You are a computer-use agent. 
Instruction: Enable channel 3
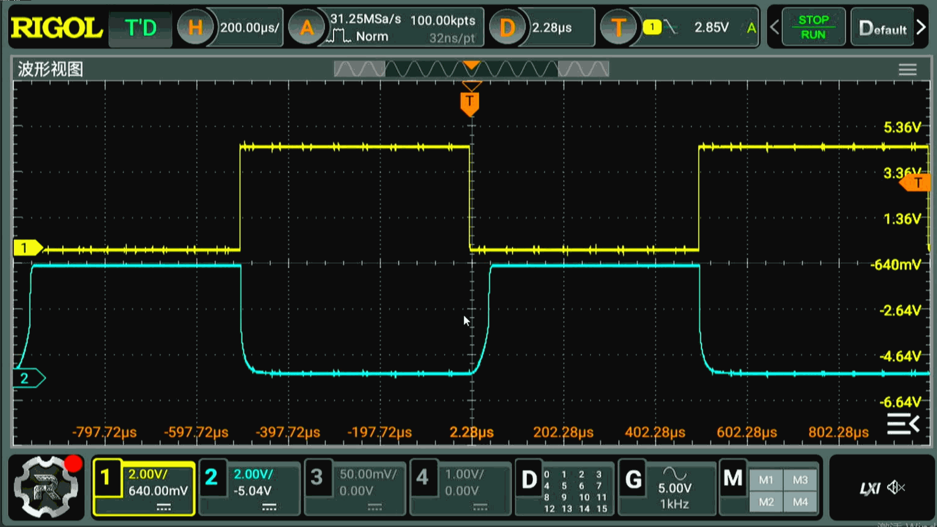317,478
